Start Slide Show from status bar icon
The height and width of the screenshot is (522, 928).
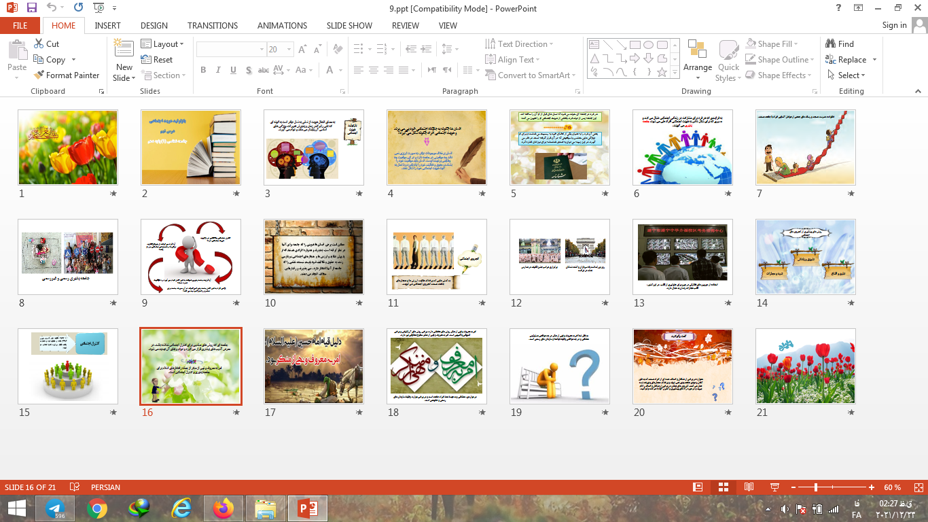(x=774, y=487)
